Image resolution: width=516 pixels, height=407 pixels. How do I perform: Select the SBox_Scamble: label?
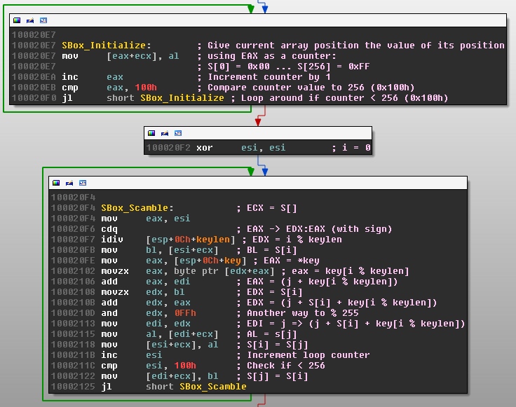[x=137, y=208]
